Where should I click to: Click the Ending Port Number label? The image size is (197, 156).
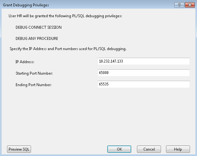pyautogui.click(x=33, y=85)
